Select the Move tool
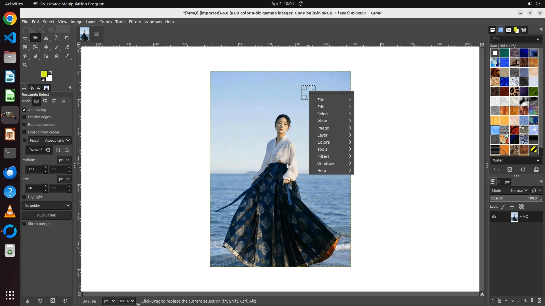 (25, 38)
